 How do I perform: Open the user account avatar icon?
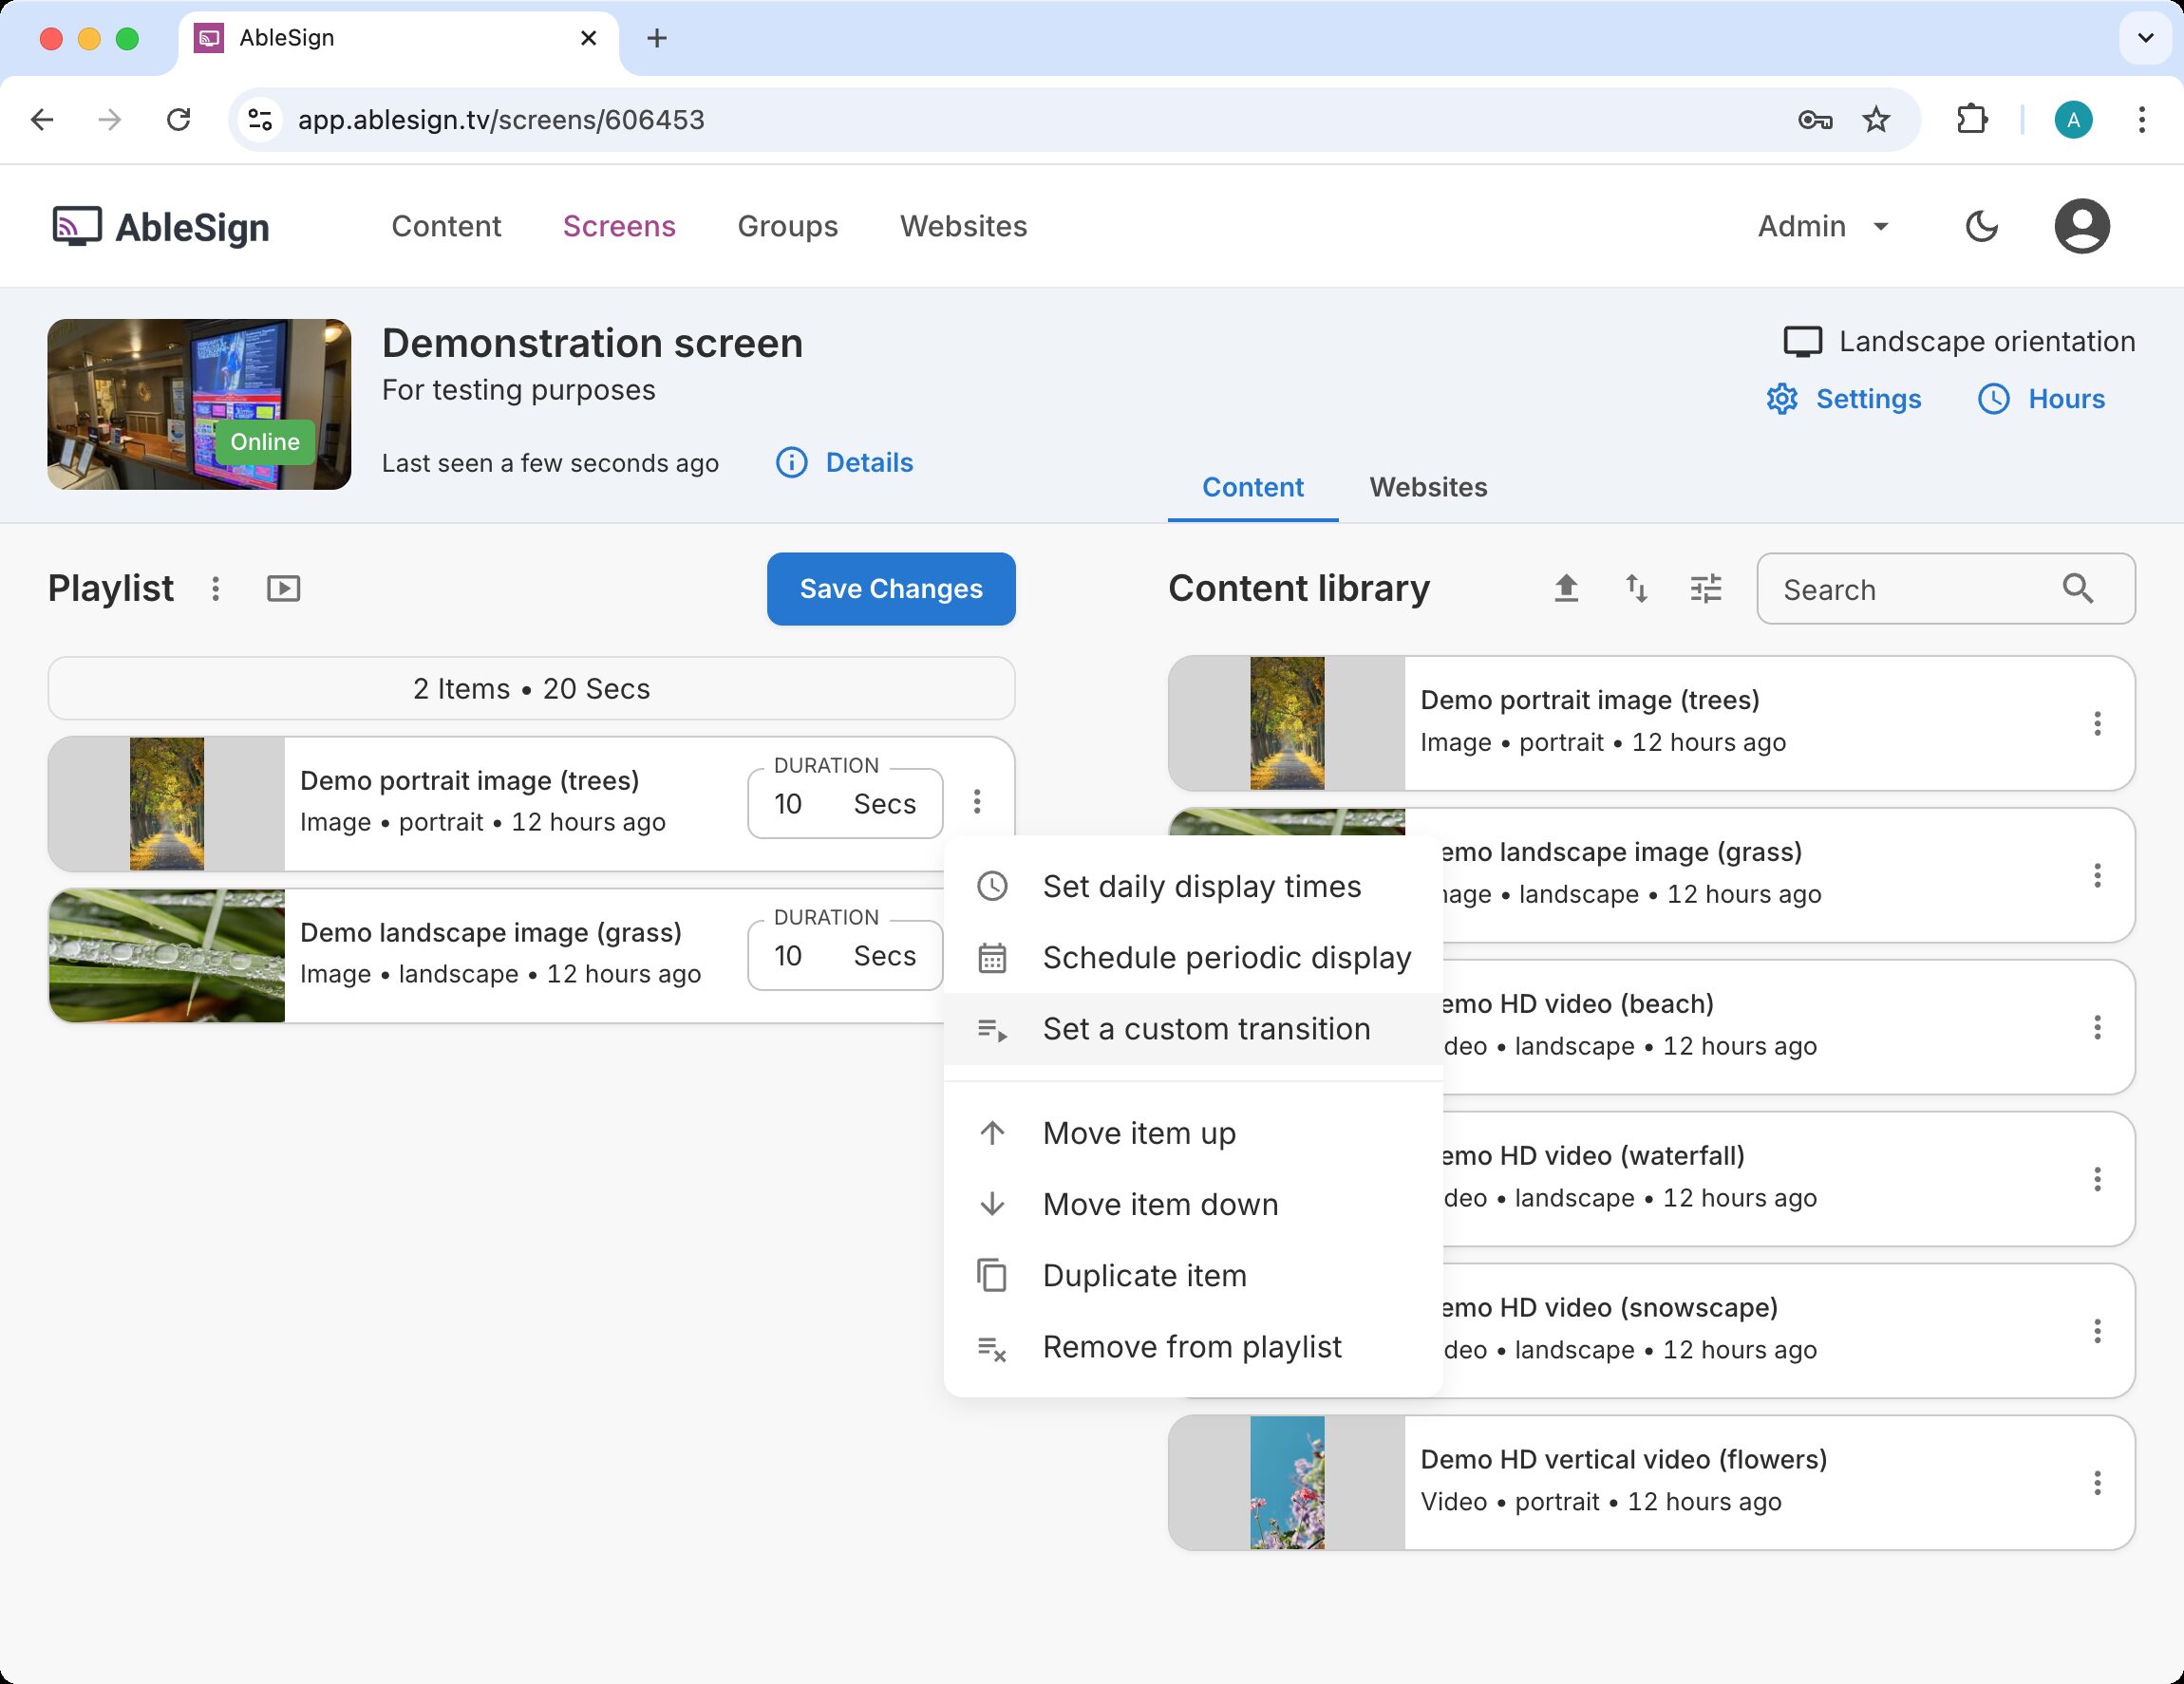[x=2081, y=227]
